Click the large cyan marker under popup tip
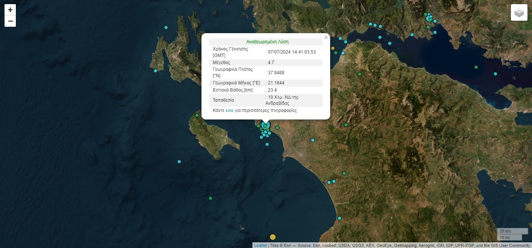The image size is (532, 248). [x=266, y=126]
